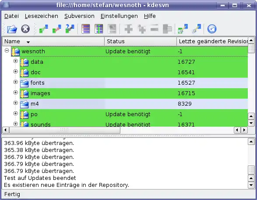Expand the po folder node
Viewport: 257px width, 200px height.
(x=15, y=113)
